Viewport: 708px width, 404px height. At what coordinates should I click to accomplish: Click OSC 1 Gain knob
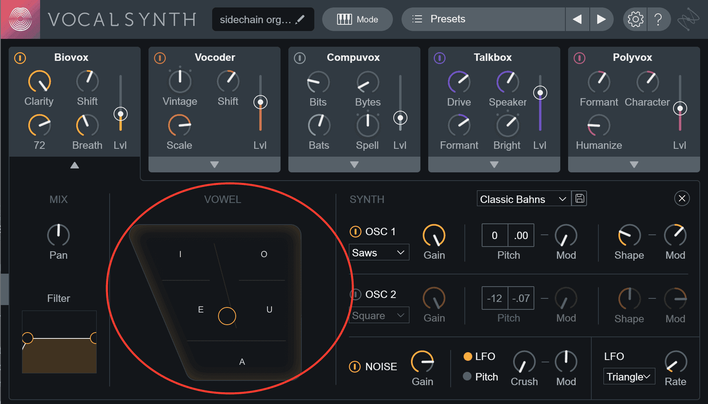(x=434, y=236)
